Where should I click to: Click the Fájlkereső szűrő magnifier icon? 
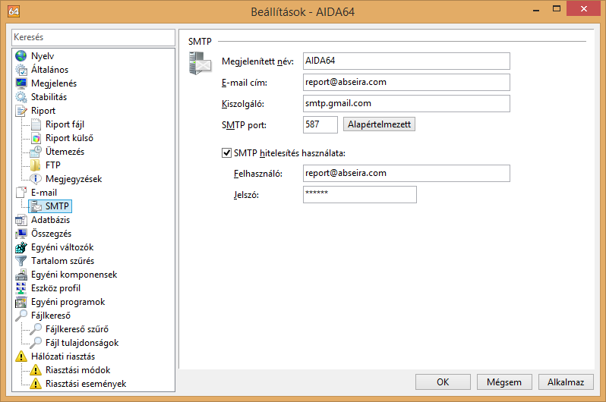coord(36,329)
